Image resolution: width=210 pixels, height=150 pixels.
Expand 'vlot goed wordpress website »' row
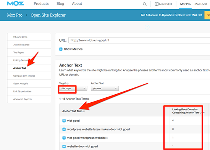tap(64, 138)
